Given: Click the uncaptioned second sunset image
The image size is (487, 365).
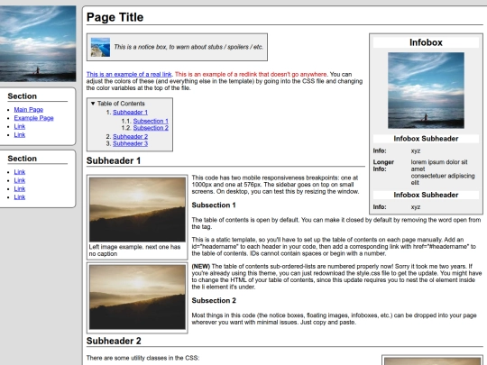Looking at the screenshot, I should pyautogui.click(x=137, y=297).
